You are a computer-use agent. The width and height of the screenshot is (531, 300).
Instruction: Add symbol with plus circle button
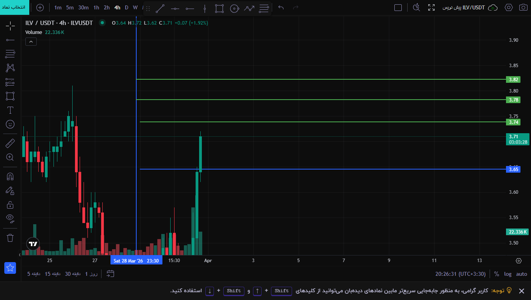tap(40, 7)
